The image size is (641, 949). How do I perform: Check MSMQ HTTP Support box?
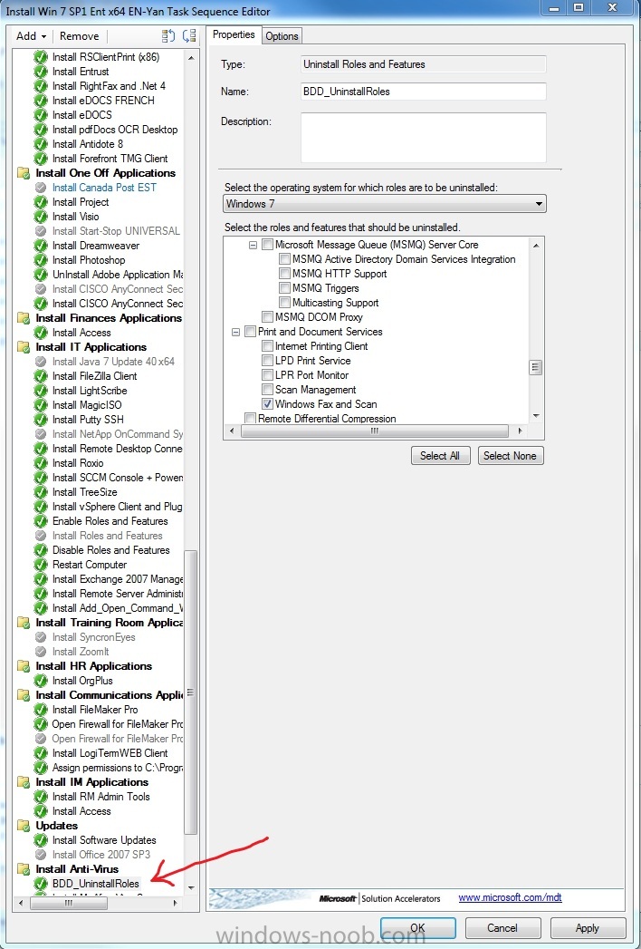285,274
